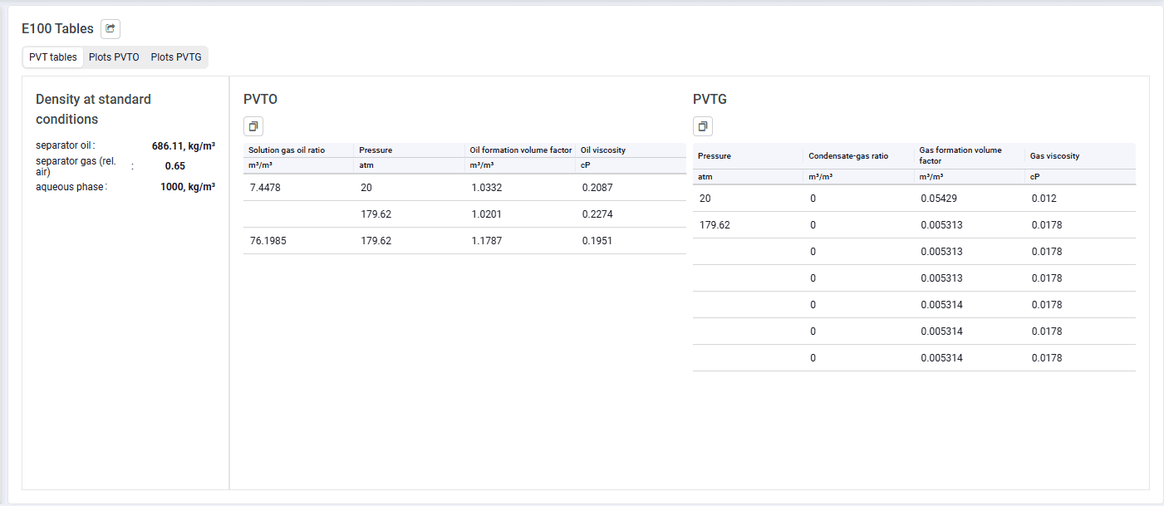
Task: Select the Solution gas oil ratio column header
Action: point(287,150)
